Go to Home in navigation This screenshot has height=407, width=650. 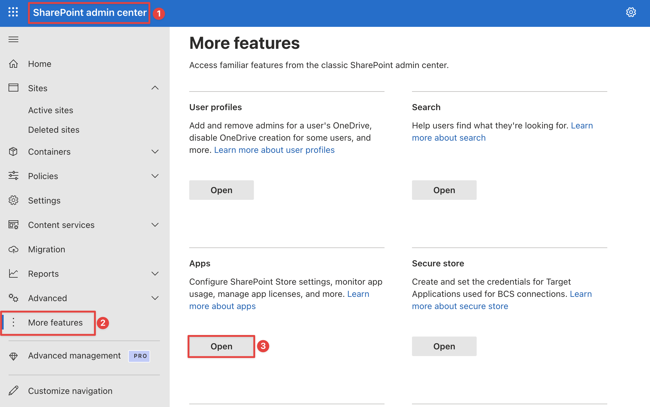click(x=40, y=64)
